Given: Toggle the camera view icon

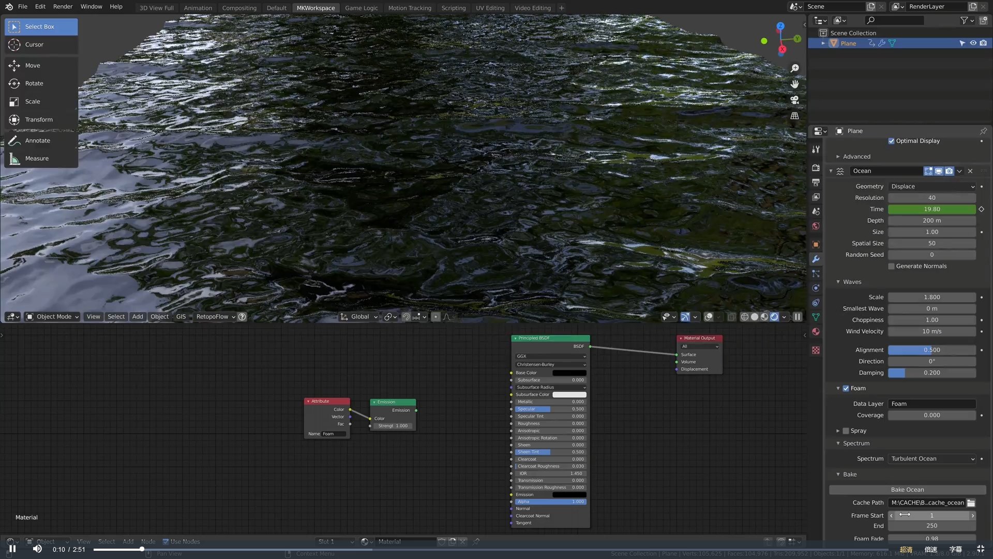Looking at the screenshot, I should (x=795, y=100).
